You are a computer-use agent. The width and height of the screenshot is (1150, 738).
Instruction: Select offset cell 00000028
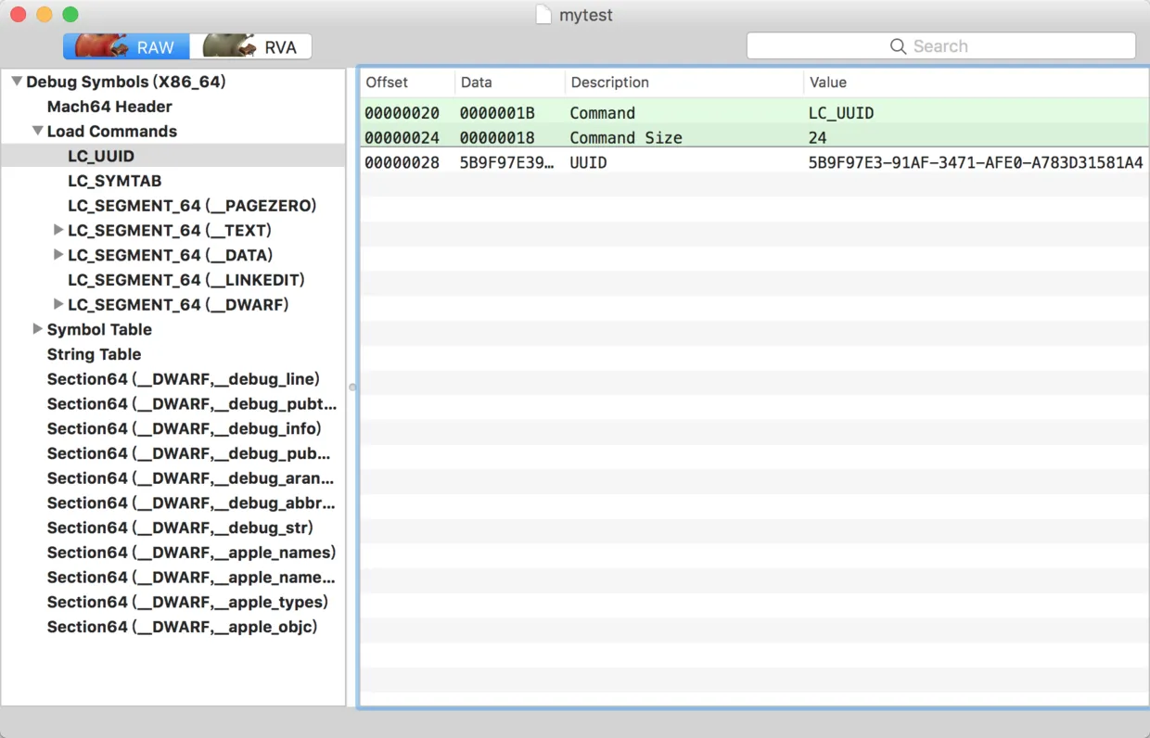tap(402, 163)
